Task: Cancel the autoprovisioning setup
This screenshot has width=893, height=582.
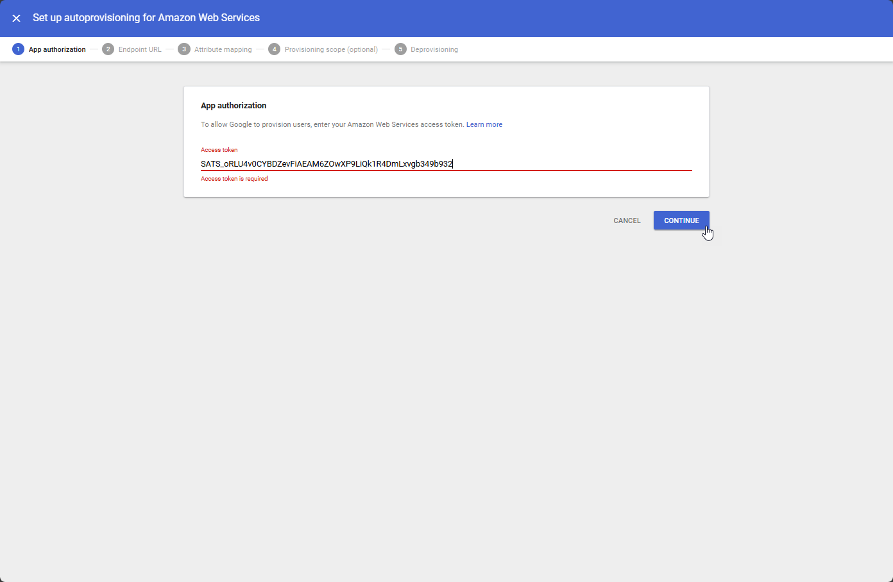Action: click(x=627, y=220)
